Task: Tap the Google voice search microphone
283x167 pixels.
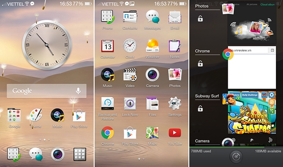Action: (78, 91)
